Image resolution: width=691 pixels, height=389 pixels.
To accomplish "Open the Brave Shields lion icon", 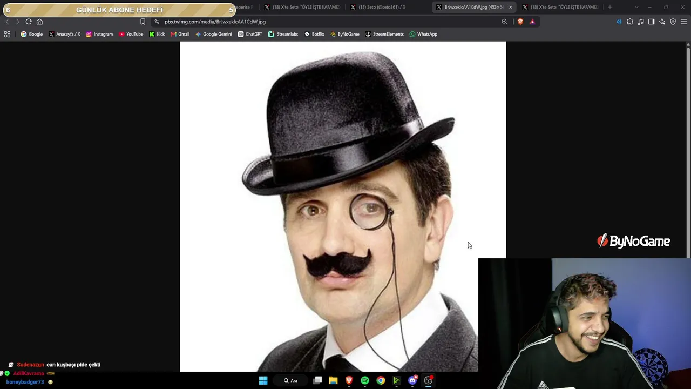I will [x=520, y=22].
